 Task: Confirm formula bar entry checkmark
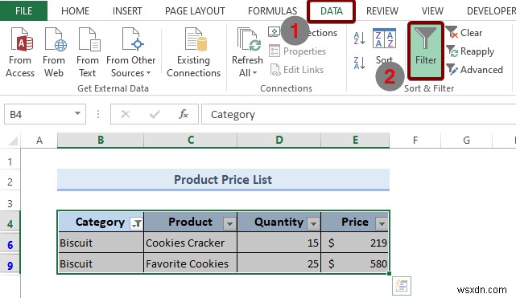tap(155, 114)
